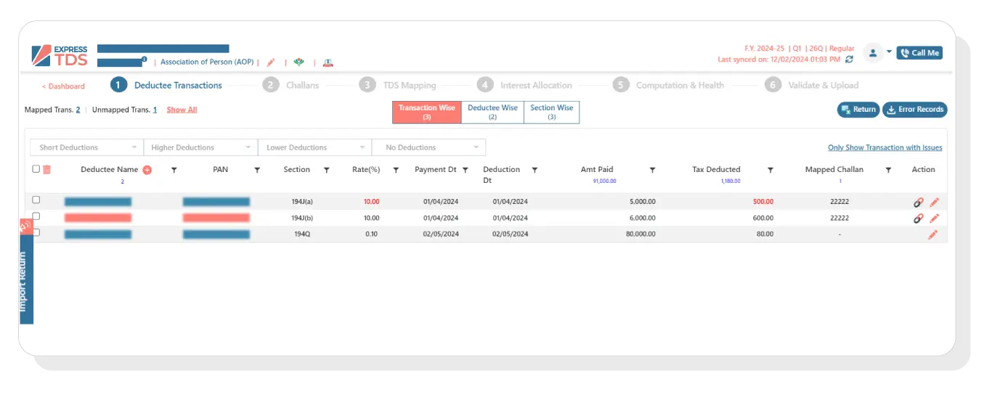This screenshot has width=992, height=400.
Task: Toggle the select-all checkbox in table header
Action: click(36, 169)
